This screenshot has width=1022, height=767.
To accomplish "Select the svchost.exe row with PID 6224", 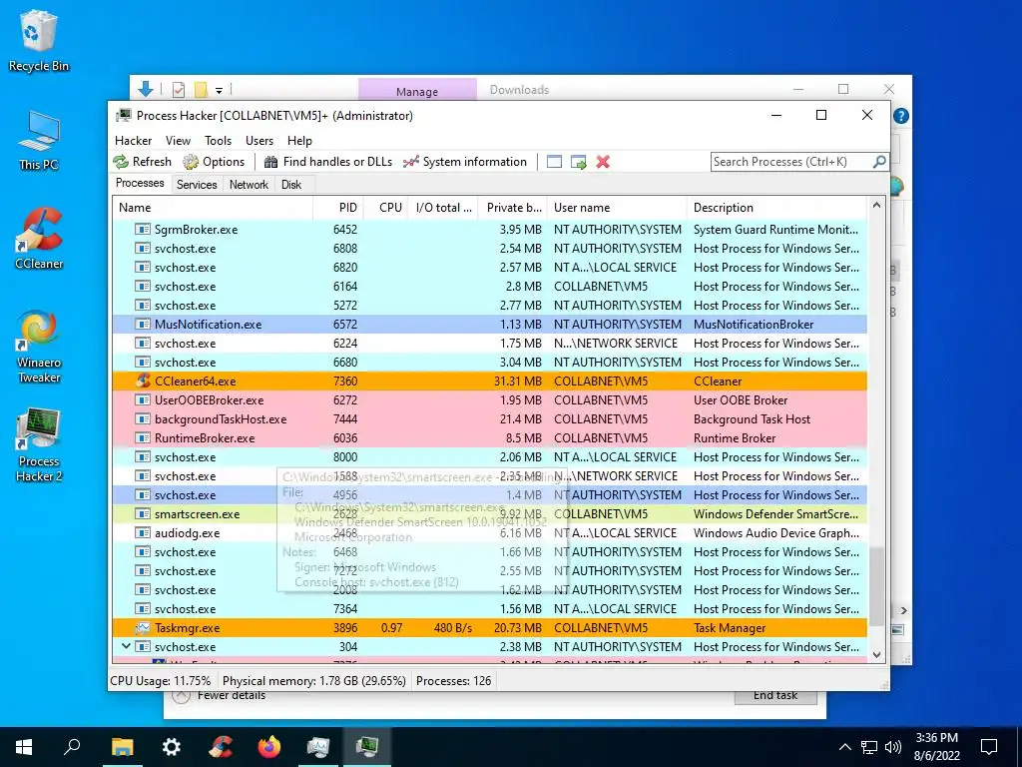I will point(489,344).
